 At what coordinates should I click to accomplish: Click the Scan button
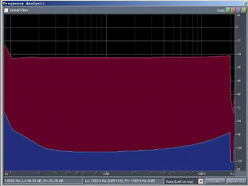215,182
